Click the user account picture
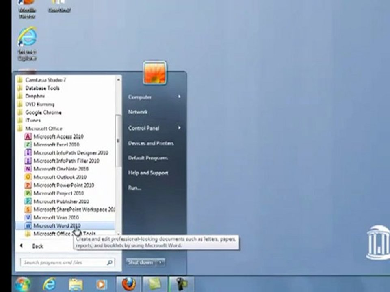Screen dimensions: 390x292 [x=155, y=73]
